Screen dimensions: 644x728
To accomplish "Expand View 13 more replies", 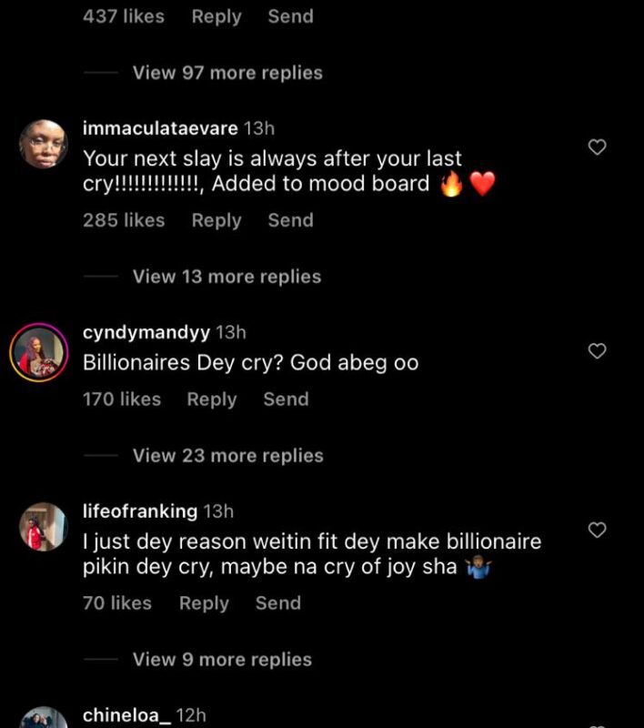I will tap(226, 277).
